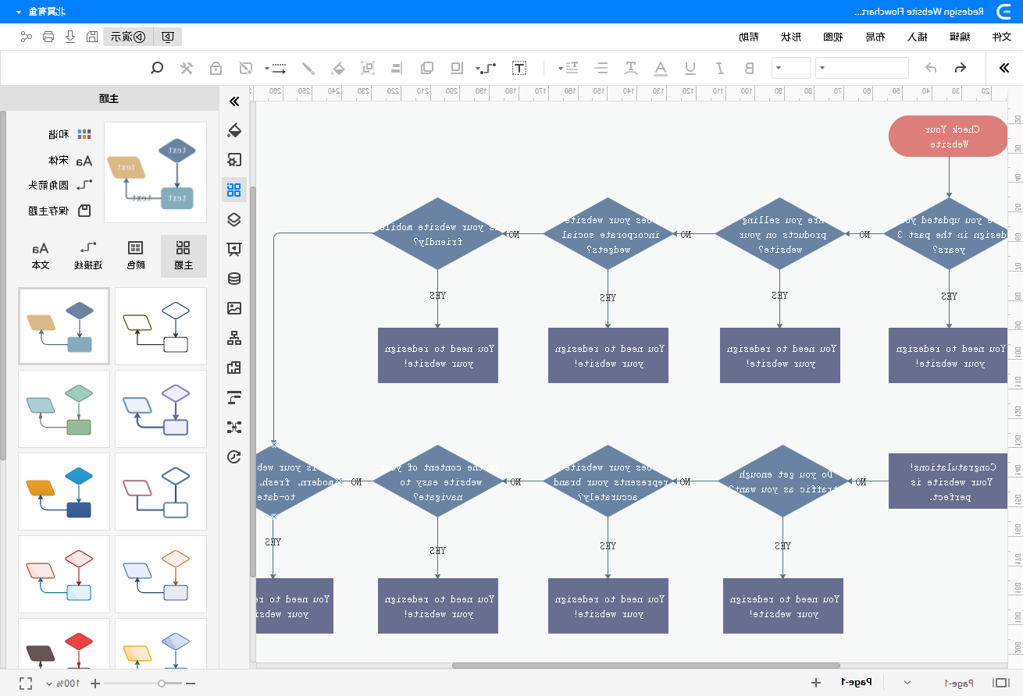The height and width of the screenshot is (696, 1023).
Task: Open the puzzle piece plugin sidebar icon
Action: [x=233, y=368]
